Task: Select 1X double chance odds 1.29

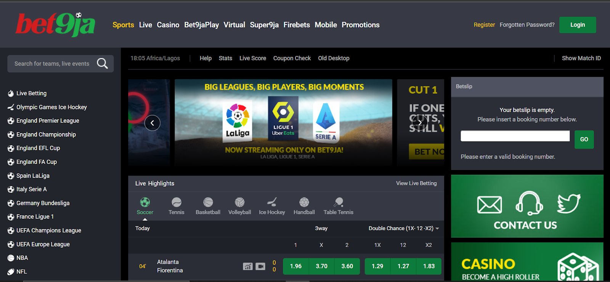Action: pos(377,266)
